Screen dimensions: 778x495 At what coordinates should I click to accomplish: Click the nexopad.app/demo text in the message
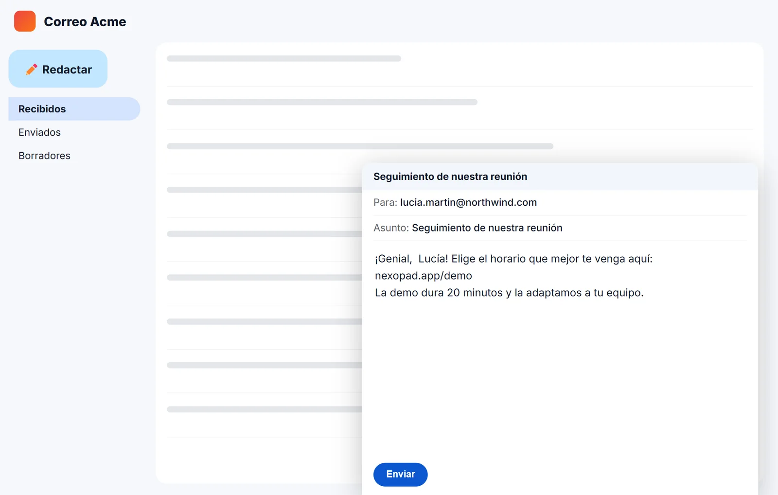pos(424,276)
